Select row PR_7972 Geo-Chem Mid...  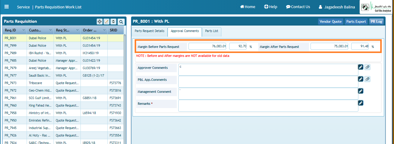[63, 90]
